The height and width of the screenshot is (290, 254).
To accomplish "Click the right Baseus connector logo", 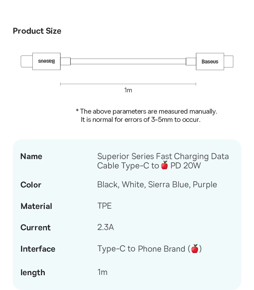I will (210, 62).
